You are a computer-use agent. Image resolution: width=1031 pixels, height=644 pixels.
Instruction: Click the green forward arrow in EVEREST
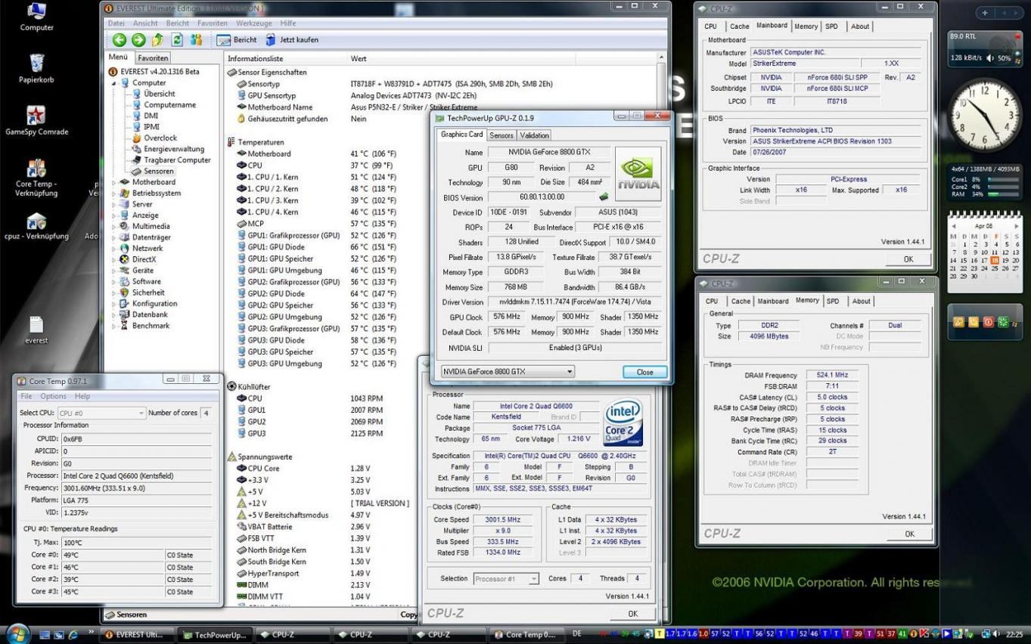pyautogui.click(x=138, y=40)
